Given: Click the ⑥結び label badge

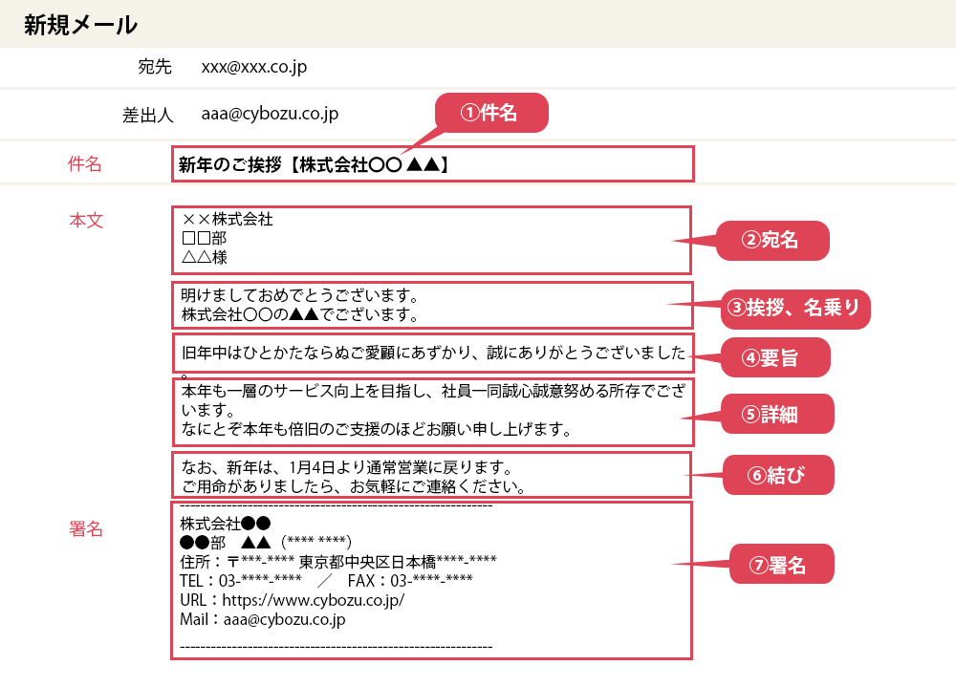Looking at the screenshot, I should click(x=778, y=474).
